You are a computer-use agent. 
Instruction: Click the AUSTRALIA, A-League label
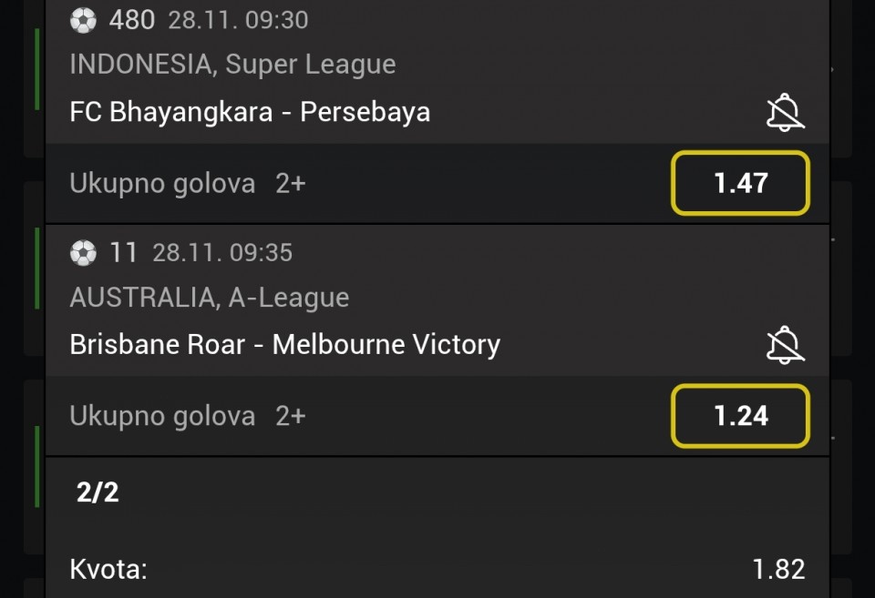pyautogui.click(x=209, y=298)
